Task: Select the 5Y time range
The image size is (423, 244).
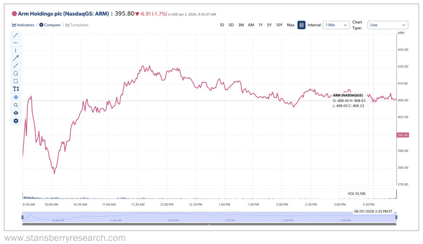Action: (x=269, y=25)
